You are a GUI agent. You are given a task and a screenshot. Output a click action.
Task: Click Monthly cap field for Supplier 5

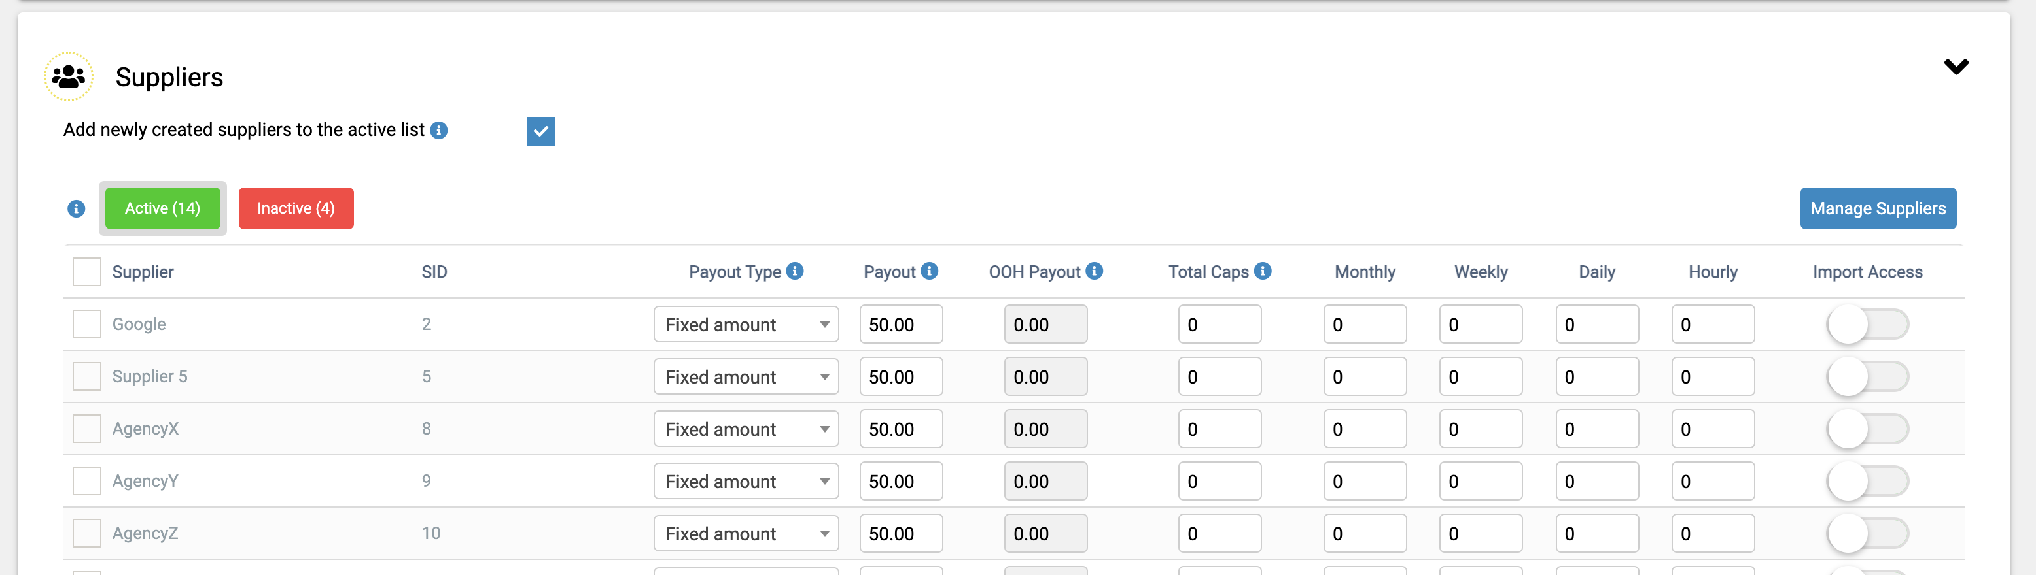1365,377
